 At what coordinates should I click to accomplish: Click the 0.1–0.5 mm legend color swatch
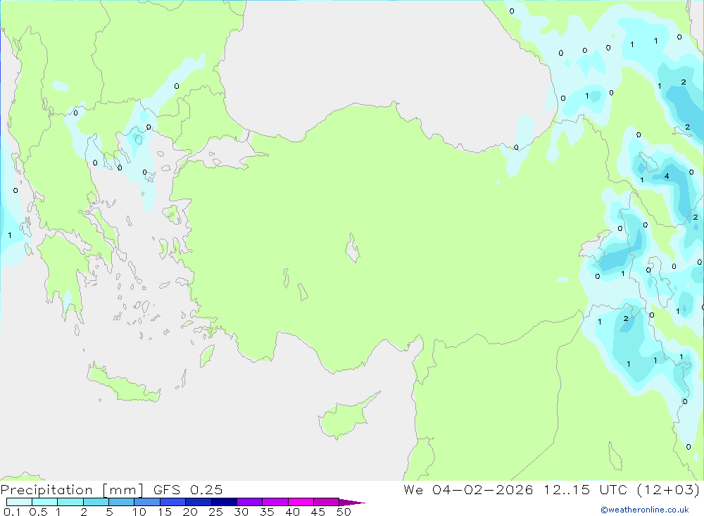click(19, 502)
